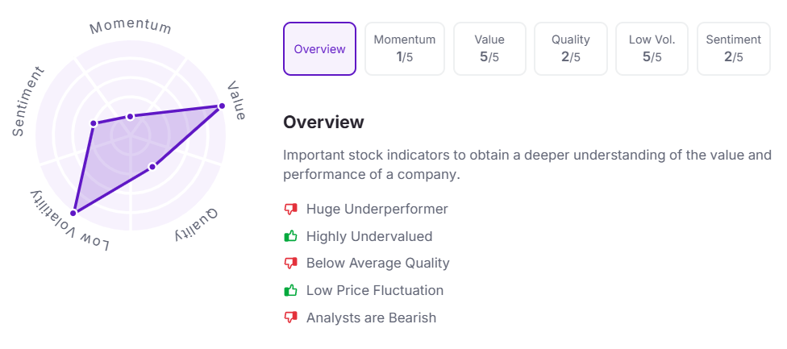This screenshot has width=787, height=349.
Task: Click the Quality data point on radar chart
Action: 152,167
